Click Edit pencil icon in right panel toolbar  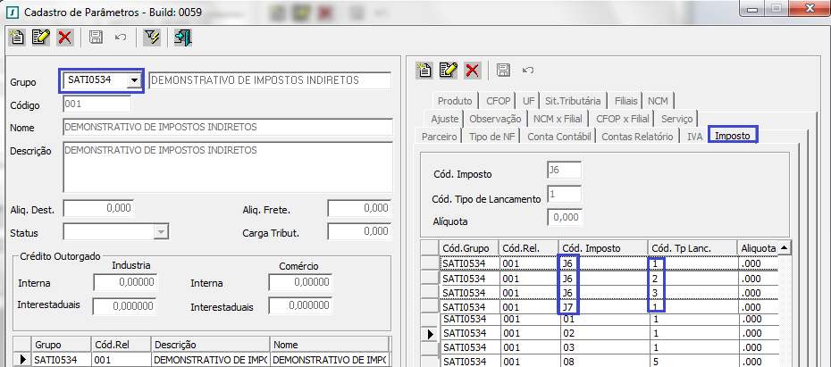pos(449,70)
